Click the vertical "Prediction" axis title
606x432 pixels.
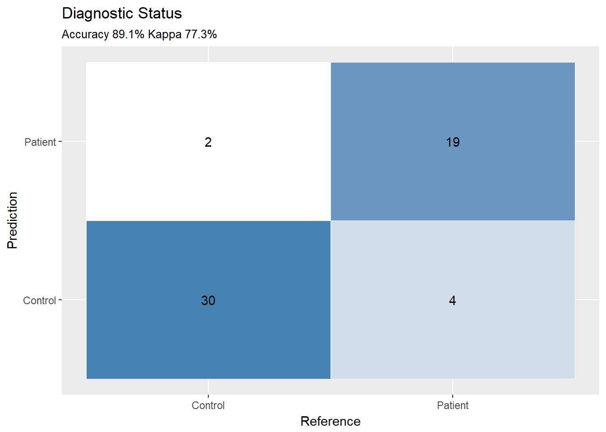[x=12, y=220]
